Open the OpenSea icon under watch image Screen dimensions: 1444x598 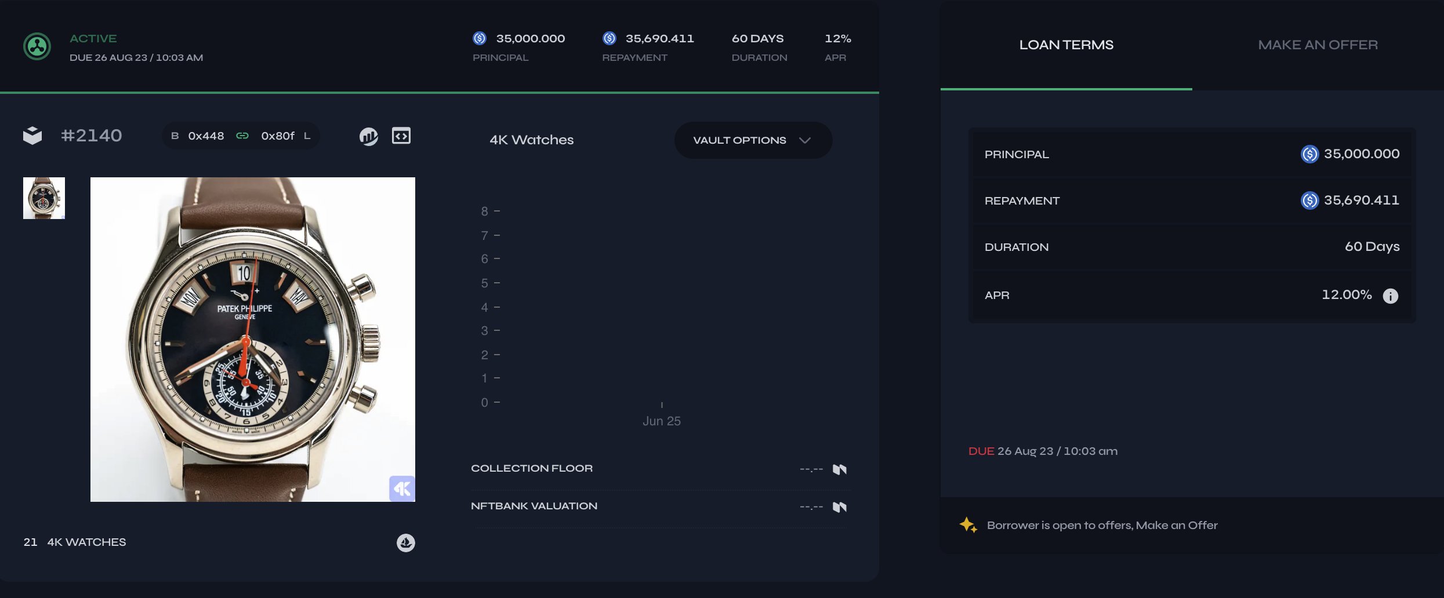[x=406, y=542]
